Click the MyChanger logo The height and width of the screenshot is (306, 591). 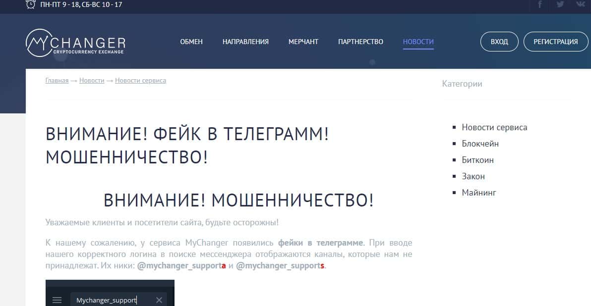click(x=76, y=43)
